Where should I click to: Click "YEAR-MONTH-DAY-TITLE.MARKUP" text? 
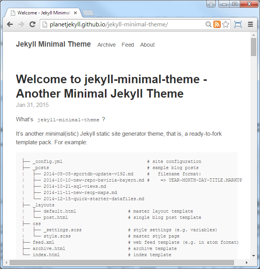206,180
